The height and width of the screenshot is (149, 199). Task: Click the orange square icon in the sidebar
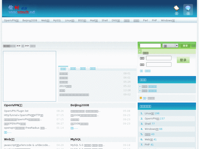click(x=141, y=98)
